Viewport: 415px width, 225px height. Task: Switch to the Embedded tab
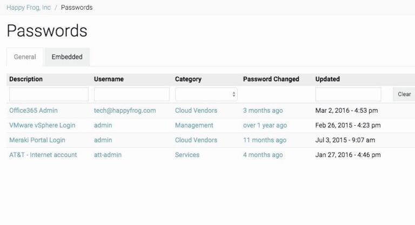pyautogui.click(x=67, y=57)
